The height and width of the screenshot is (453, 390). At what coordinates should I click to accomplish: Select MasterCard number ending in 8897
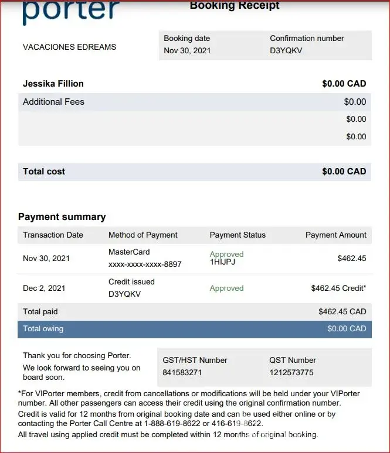coord(145,265)
